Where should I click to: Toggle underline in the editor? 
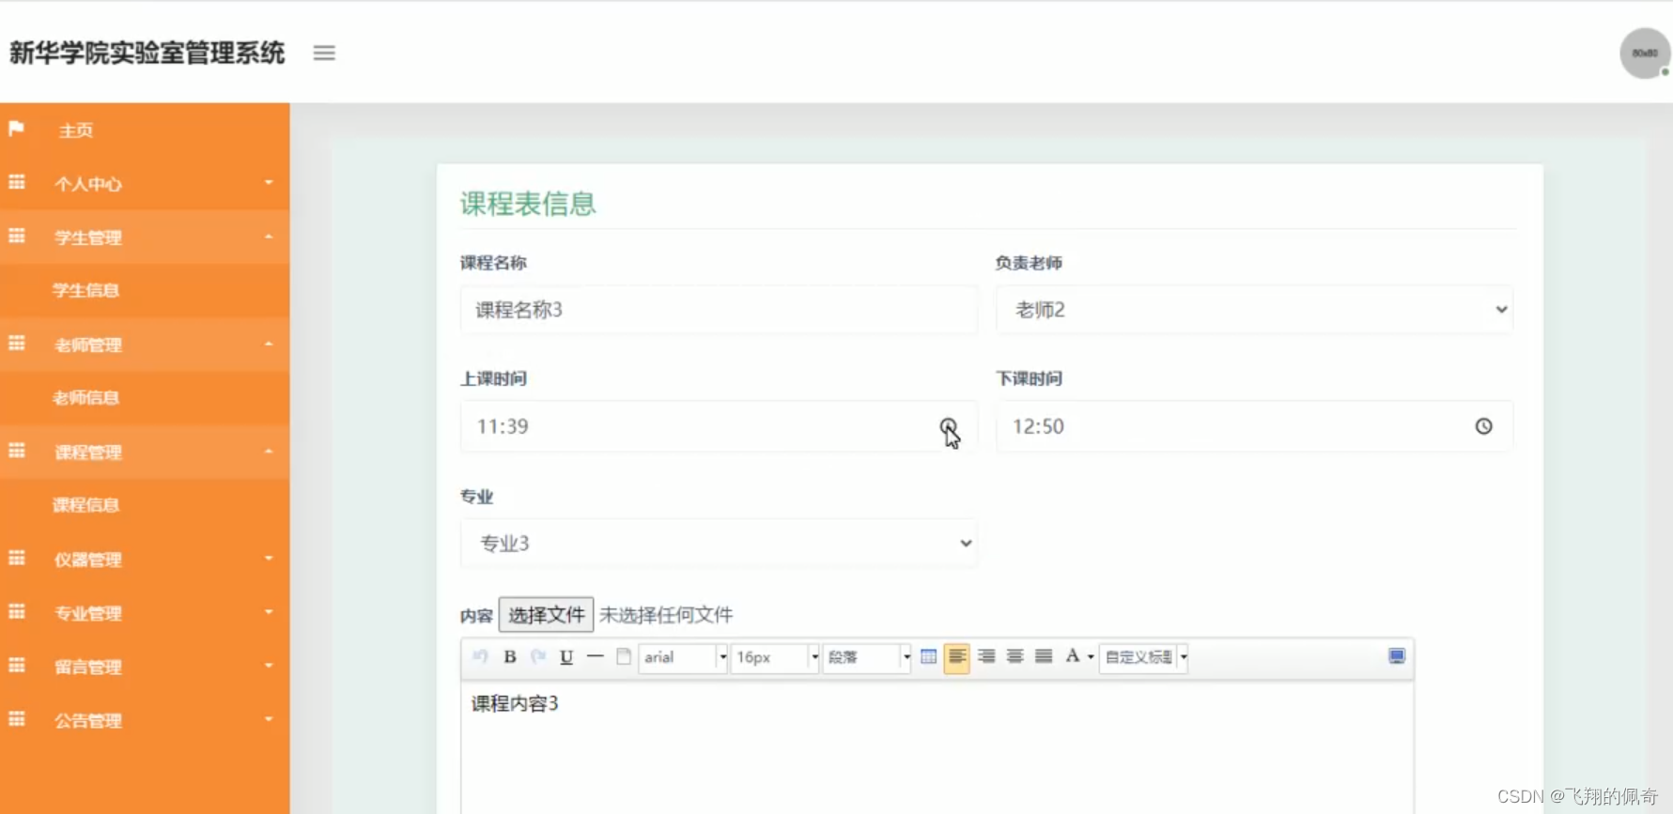566,656
